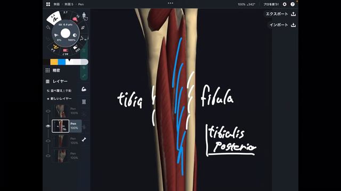341x191 pixels.
Task: Open the 精密 precision grid icon
Action: [47, 71]
